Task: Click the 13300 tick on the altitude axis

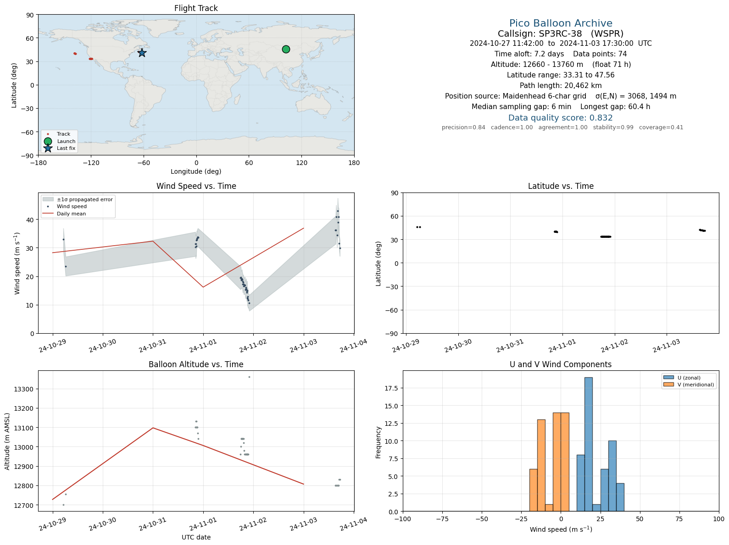Action: click(x=24, y=389)
